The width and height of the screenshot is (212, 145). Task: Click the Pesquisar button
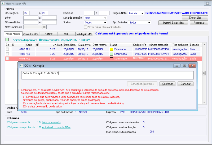click(199, 23)
